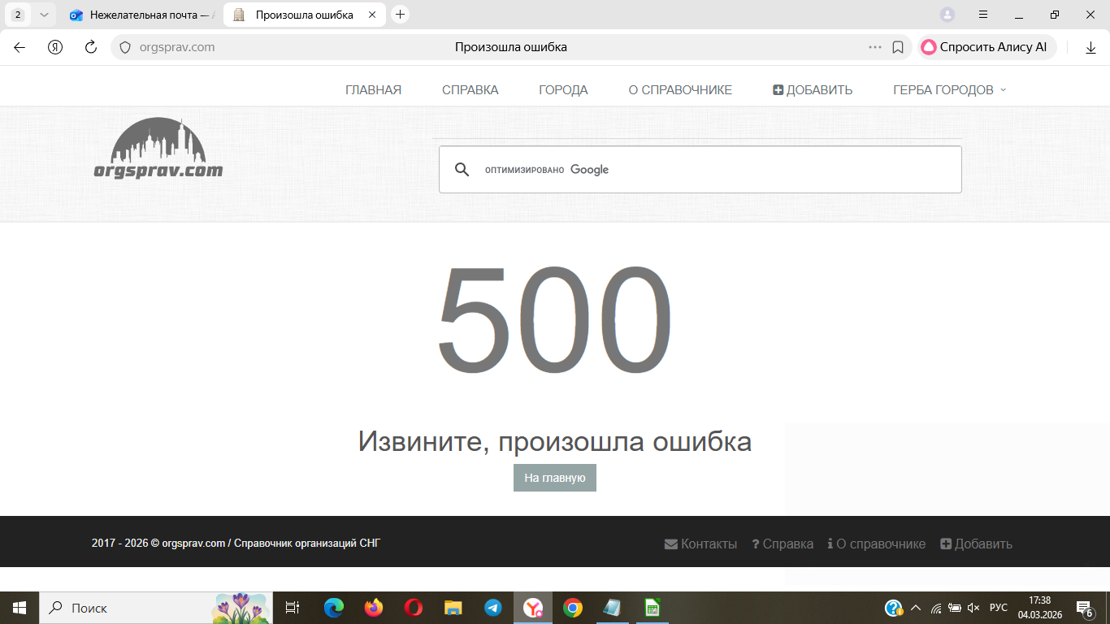Click the orgsprav.com address bar
This screenshot has width=1110, height=624.
510,47
